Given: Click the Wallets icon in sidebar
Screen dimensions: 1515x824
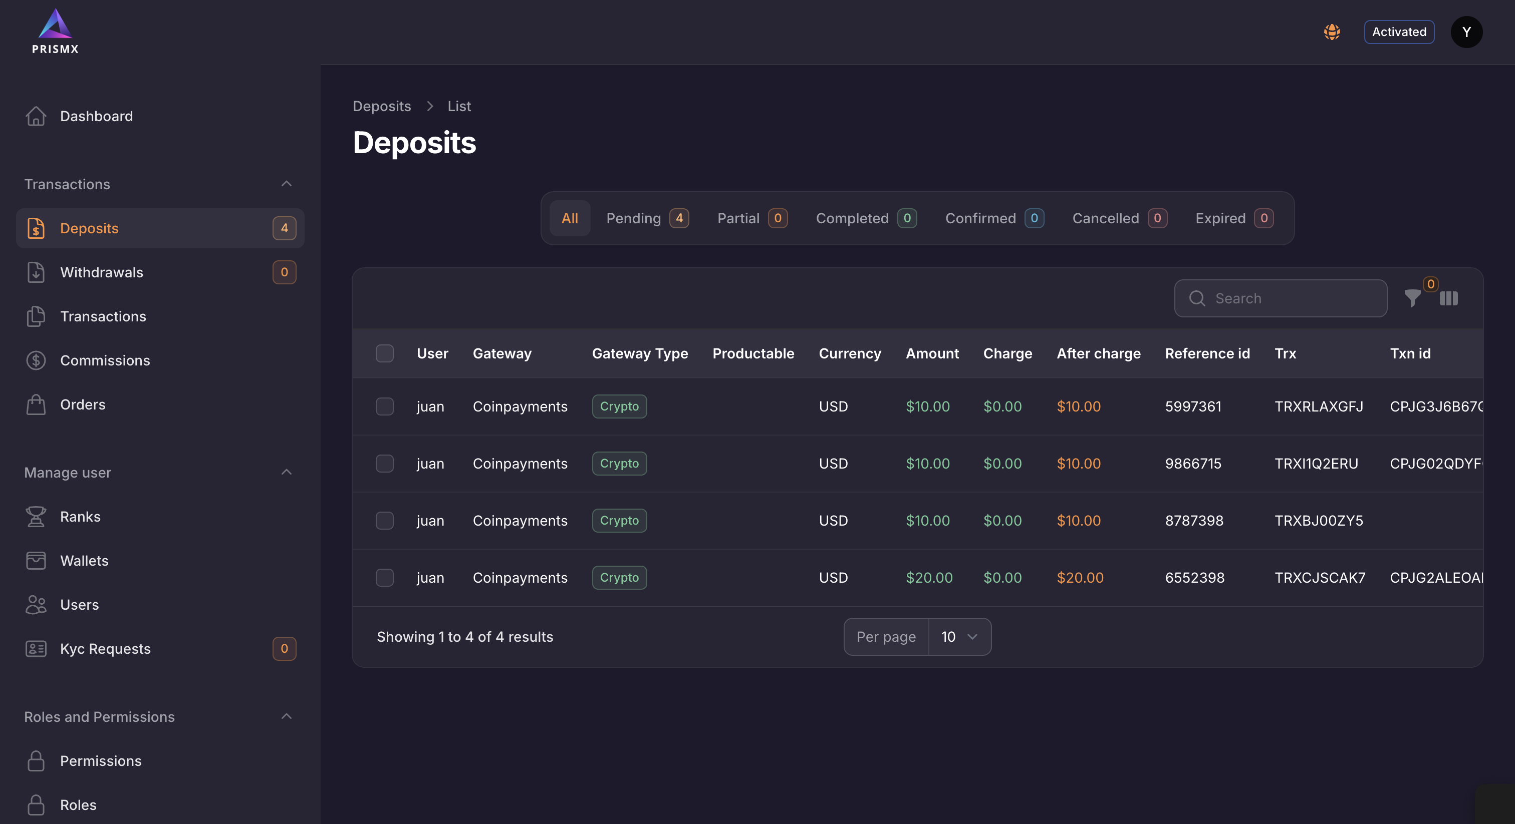Looking at the screenshot, I should (x=36, y=561).
